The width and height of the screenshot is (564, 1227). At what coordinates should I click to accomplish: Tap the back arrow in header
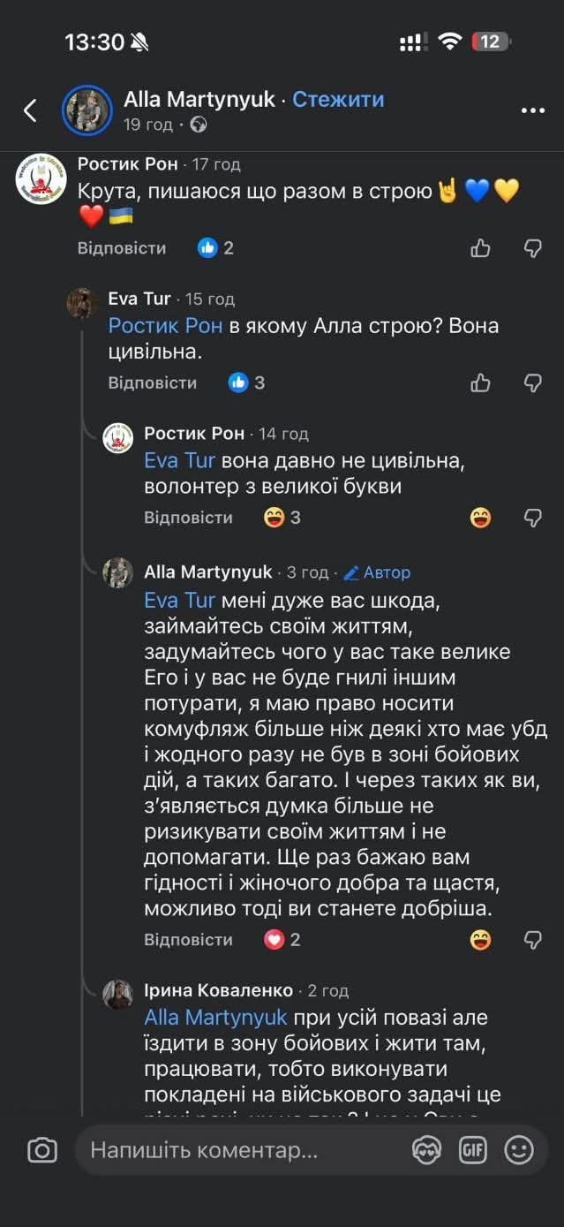coord(30,110)
